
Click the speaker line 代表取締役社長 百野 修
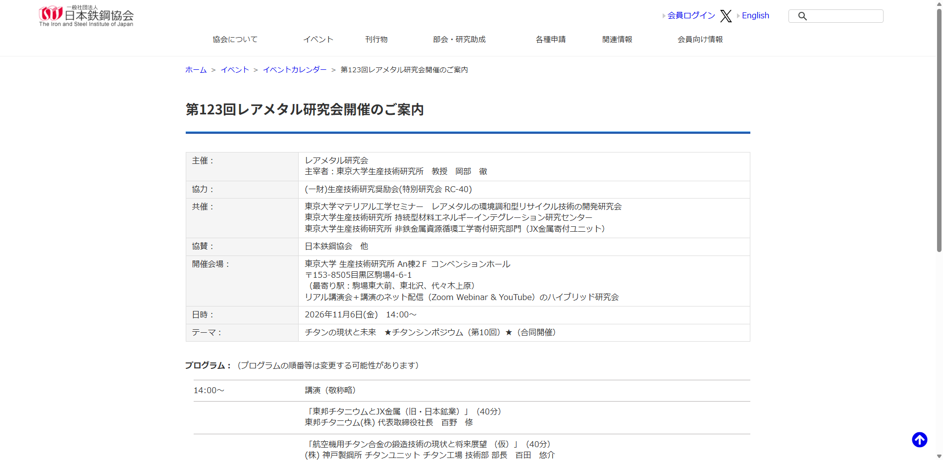pyautogui.click(x=389, y=422)
